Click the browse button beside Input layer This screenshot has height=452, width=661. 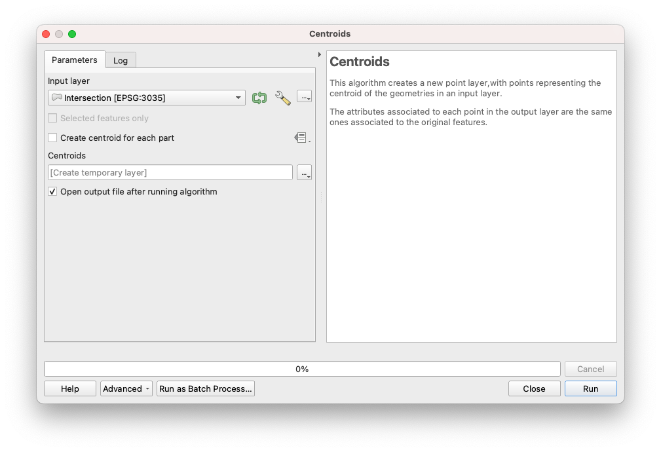(304, 97)
